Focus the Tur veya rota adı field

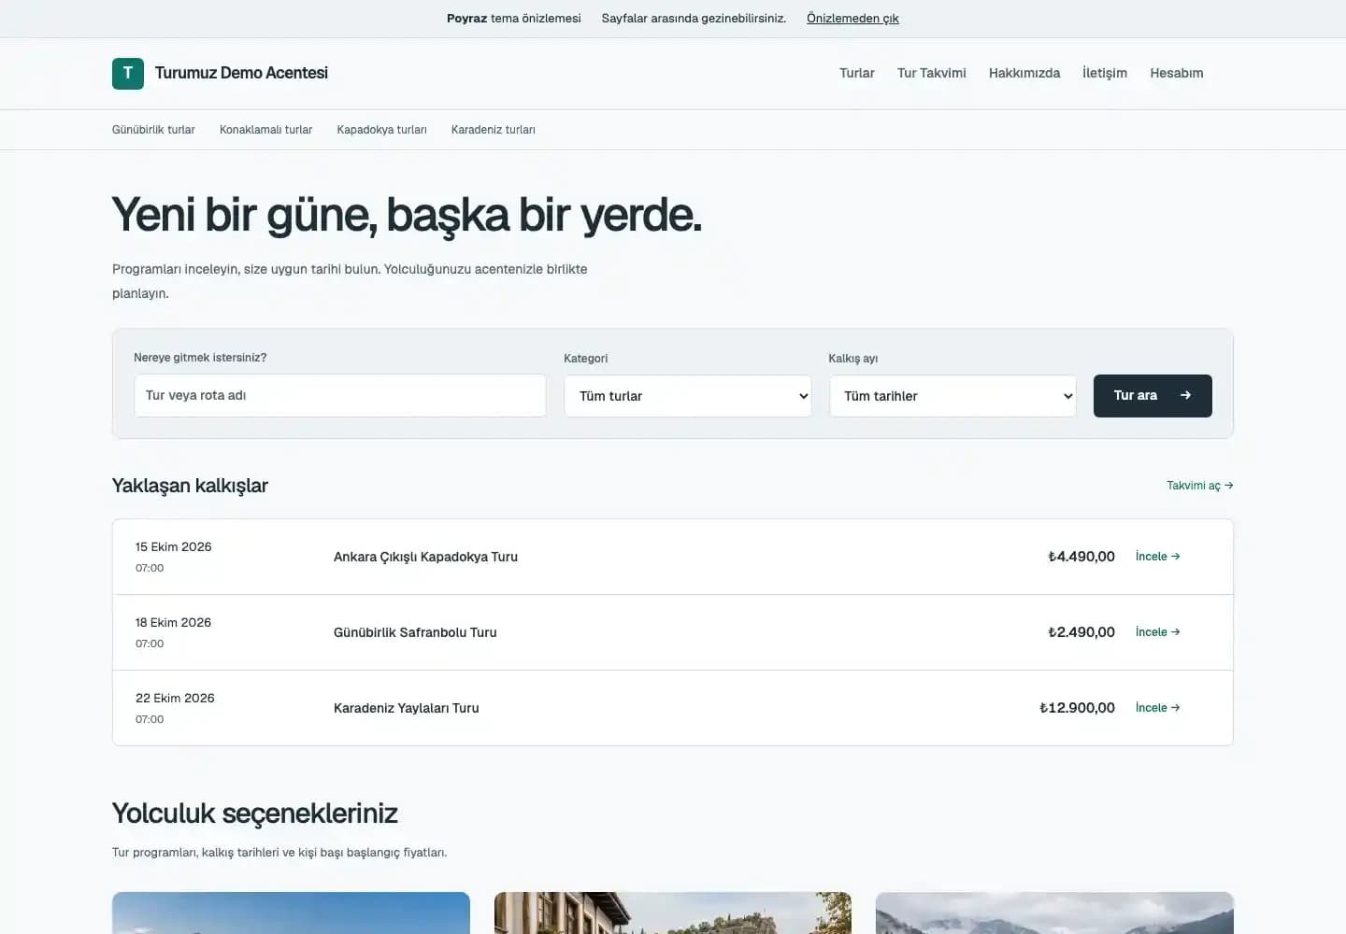pyautogui.click(x=340, y=396)
